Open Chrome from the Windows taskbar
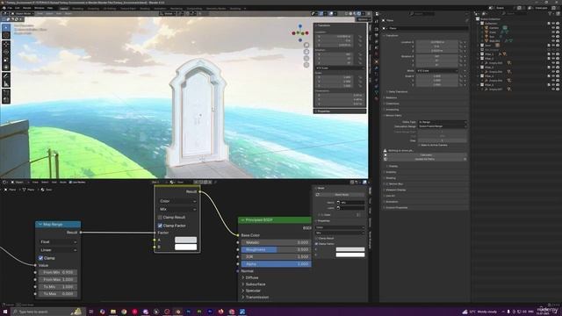Viewport: 562px width, 316px height. 124,312
